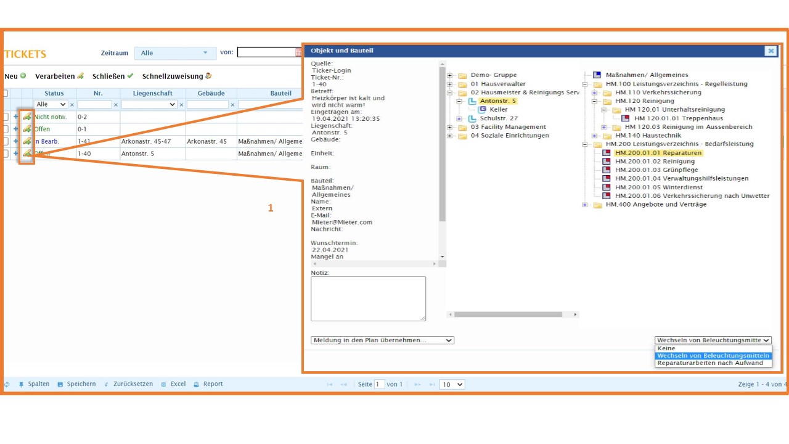The width and height of the screenshot is (789, 444).
Task: Click the refresh icon in grid footer
Action: click(7, 384)
